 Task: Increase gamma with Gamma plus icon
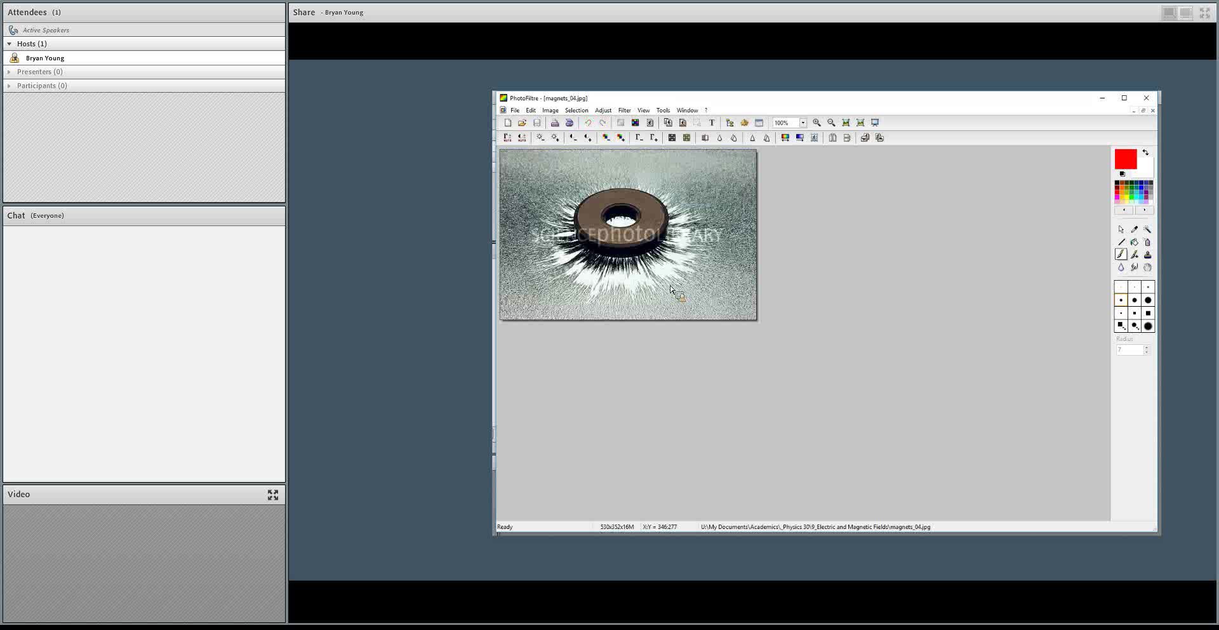tap(654, 138)
